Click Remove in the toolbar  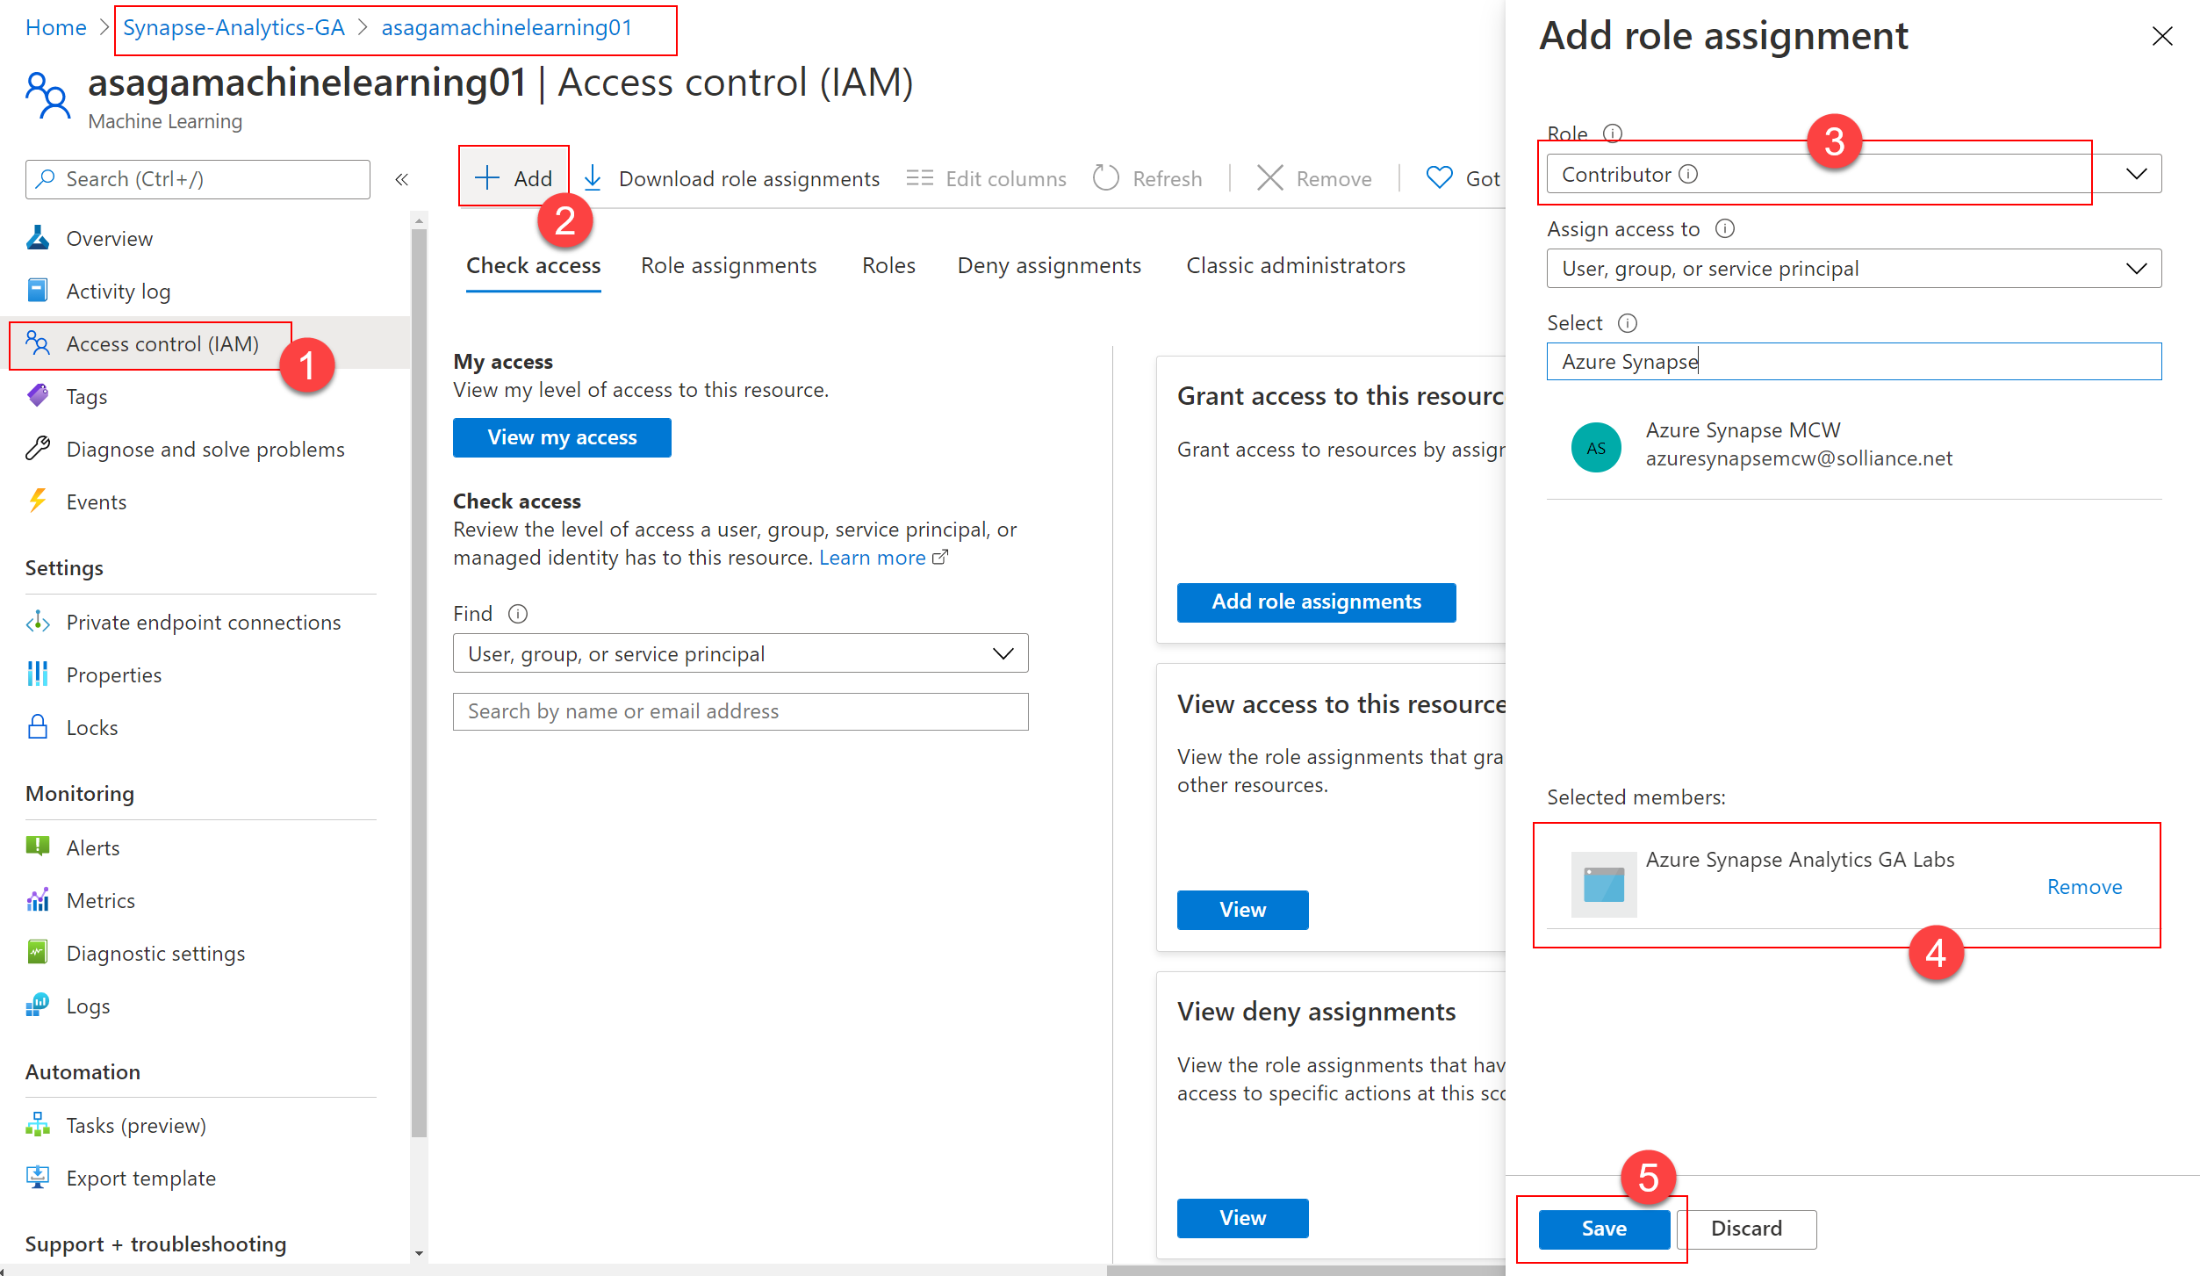click(x=1314, y=178)
